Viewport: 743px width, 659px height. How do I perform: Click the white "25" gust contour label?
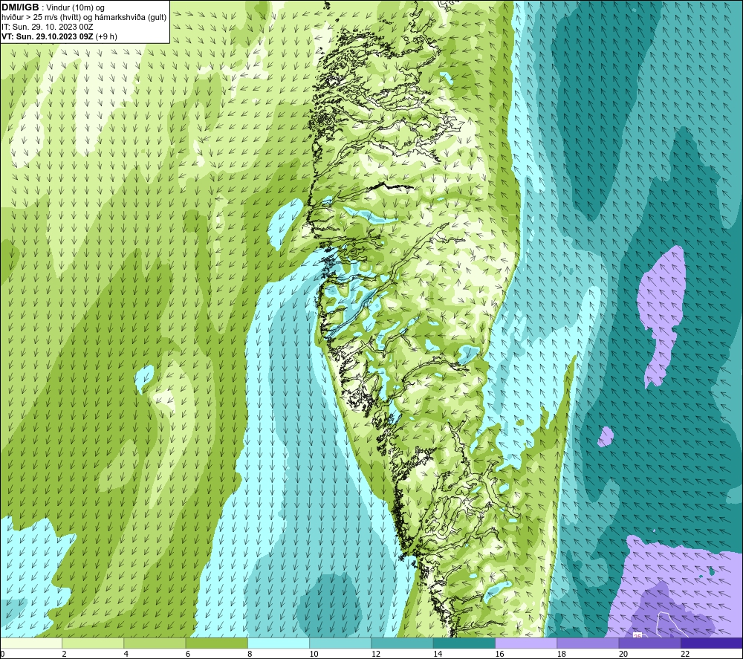click(x=637, y=635)
